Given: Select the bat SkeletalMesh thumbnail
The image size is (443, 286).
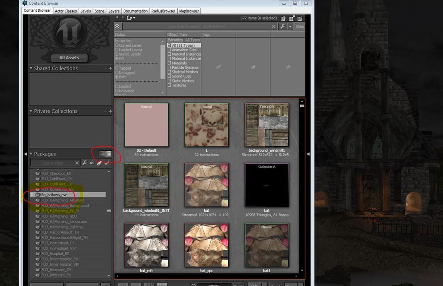Looking at the screenshot, I should tap(266, 185).
